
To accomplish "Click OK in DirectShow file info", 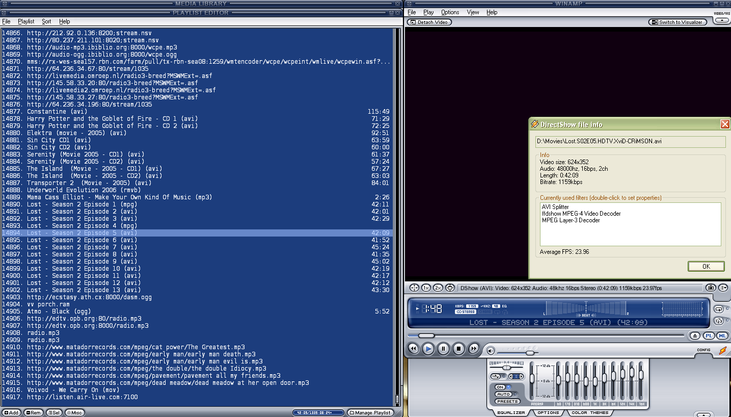I will pyautogui.click(x=706, y=266).
